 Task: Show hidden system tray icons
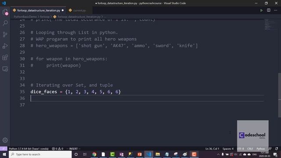(x=218, y=154)
